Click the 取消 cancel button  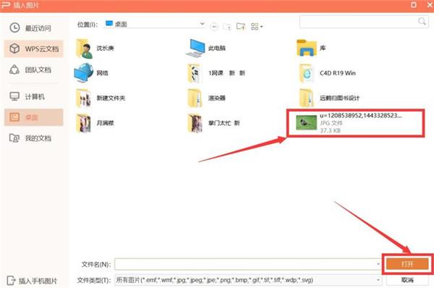click(x=407, y=280)
